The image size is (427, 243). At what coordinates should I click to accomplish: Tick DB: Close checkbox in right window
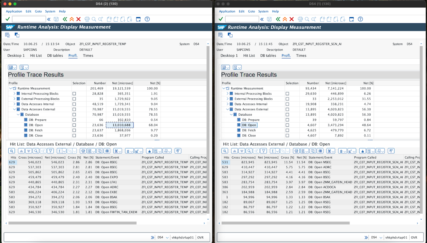point(287,136)
